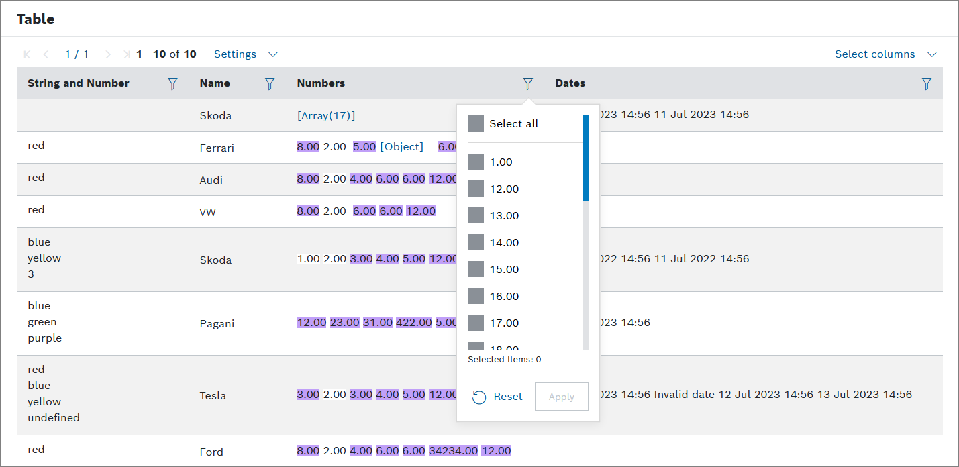This screenshot has height=467, width=959.
Task: Click the filter list scrollbar thumb
Action: point(586,158)
